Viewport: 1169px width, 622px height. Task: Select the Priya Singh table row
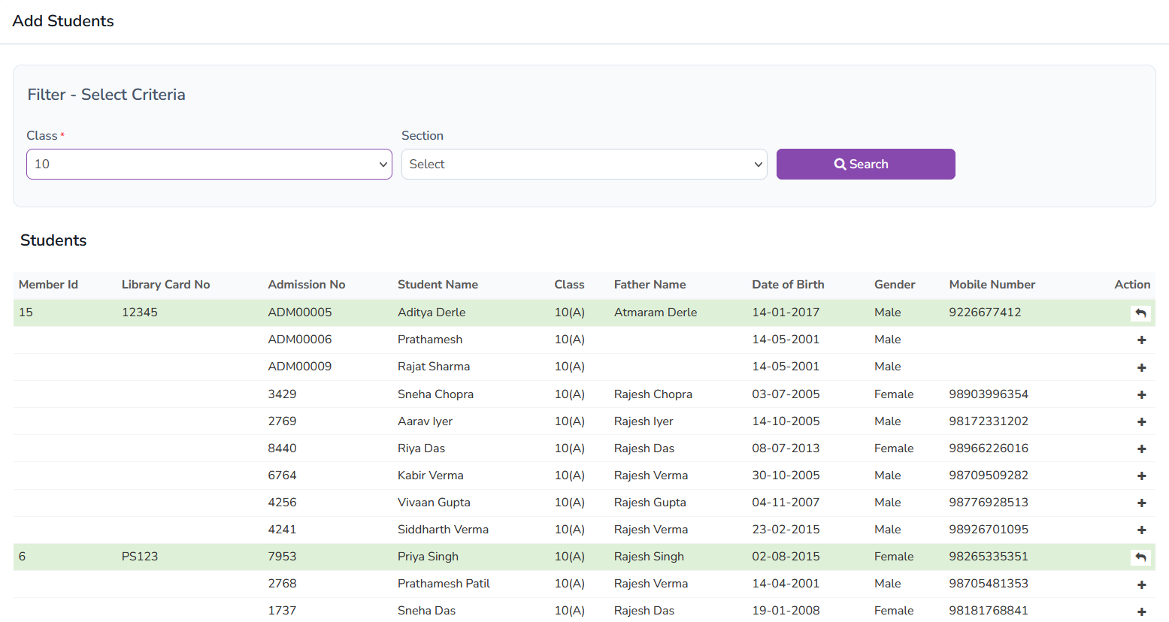click(428, 557)
